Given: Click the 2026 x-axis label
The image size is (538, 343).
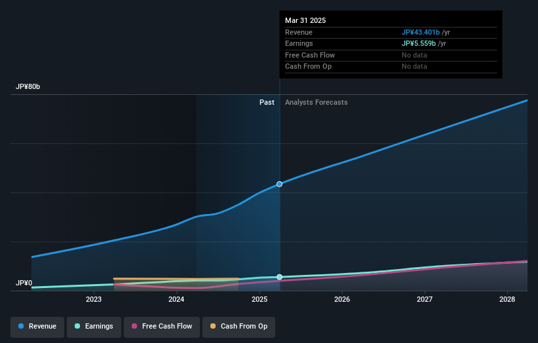Looking at the screenshot, I should click(x=342, y=300).
